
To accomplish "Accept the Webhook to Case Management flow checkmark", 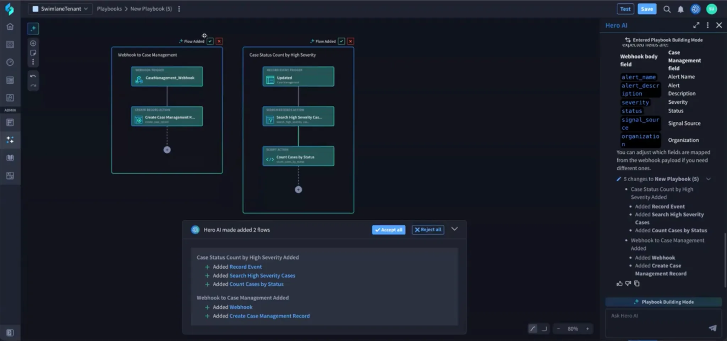I will 210,41.
